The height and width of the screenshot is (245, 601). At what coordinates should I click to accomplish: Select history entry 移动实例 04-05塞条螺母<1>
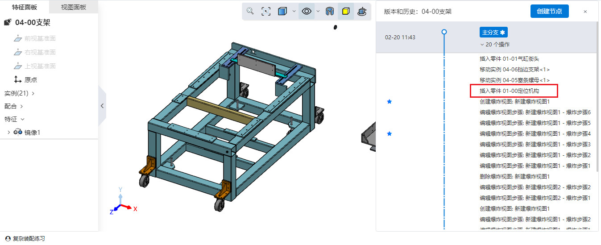(x=514, y=80)
